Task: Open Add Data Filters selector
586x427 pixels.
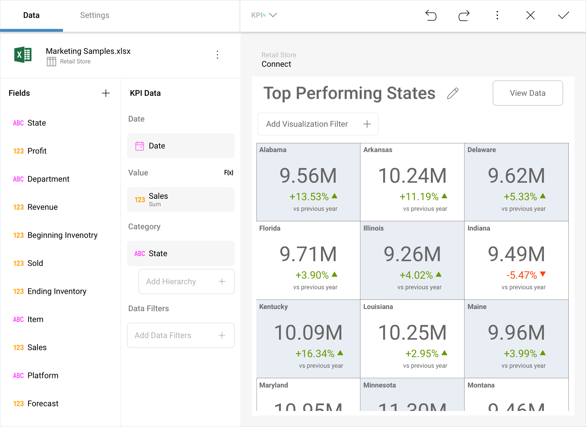Action: [x=181, y=335]
